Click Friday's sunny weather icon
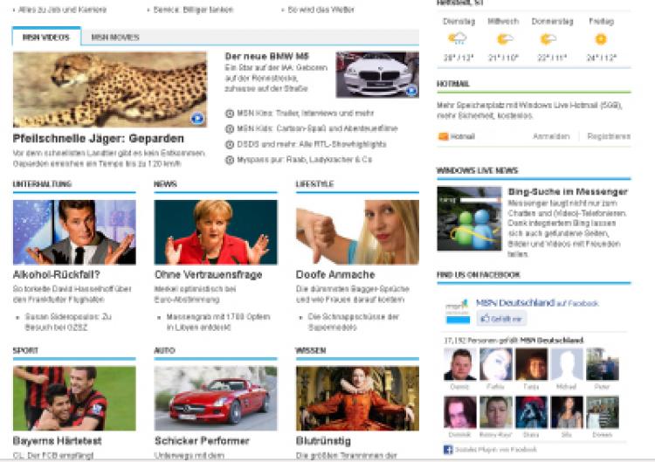 601,39
